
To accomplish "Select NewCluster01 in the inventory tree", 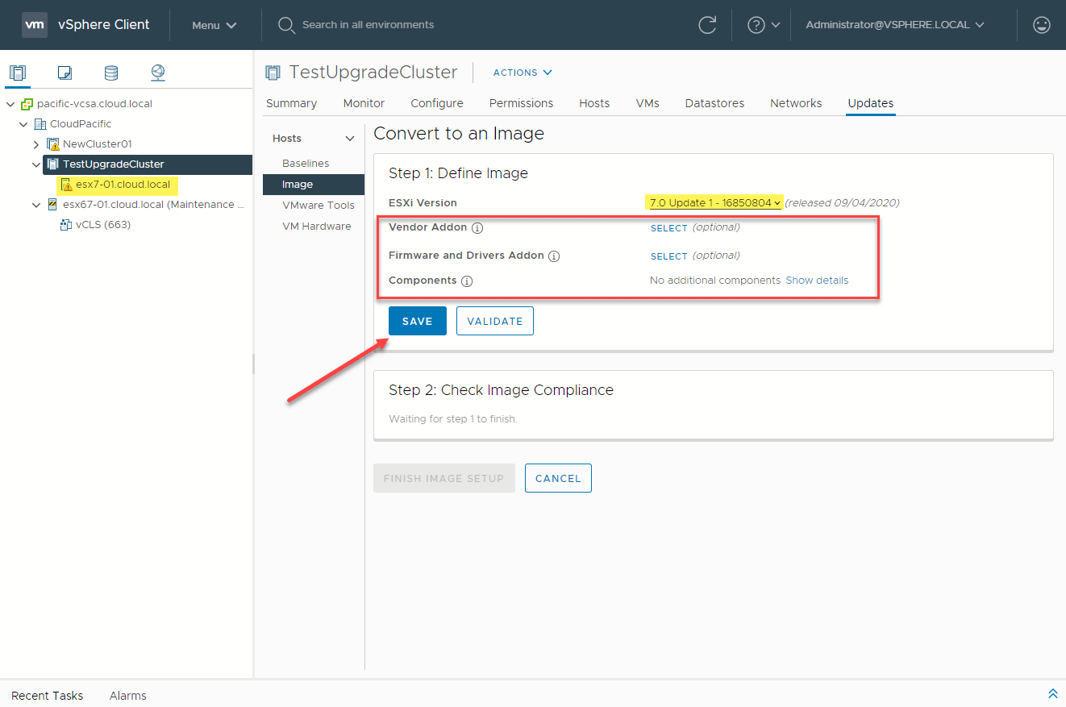I will pos(98,144).
